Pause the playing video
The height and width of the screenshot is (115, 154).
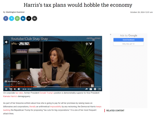tap(6, 89)
